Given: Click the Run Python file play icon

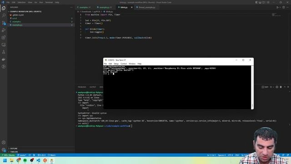Looking at the screenshot, I should tap(278, 7).
